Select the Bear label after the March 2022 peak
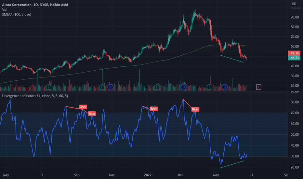 195,109
